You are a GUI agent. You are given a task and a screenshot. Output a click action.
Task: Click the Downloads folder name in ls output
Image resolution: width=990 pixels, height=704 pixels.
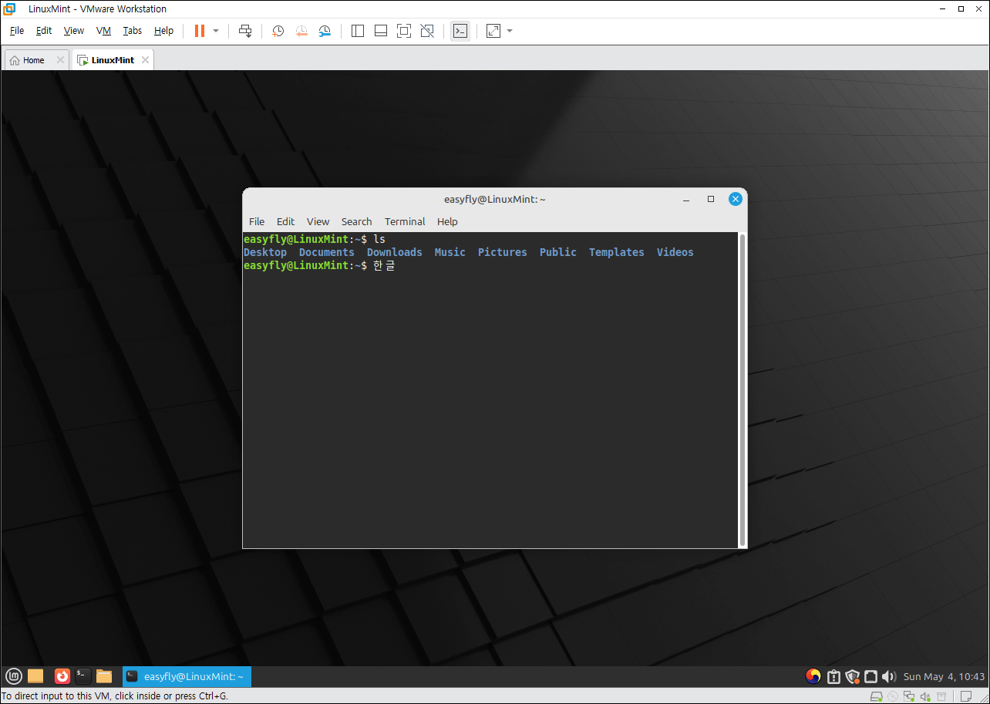click(x=395, y=252)
